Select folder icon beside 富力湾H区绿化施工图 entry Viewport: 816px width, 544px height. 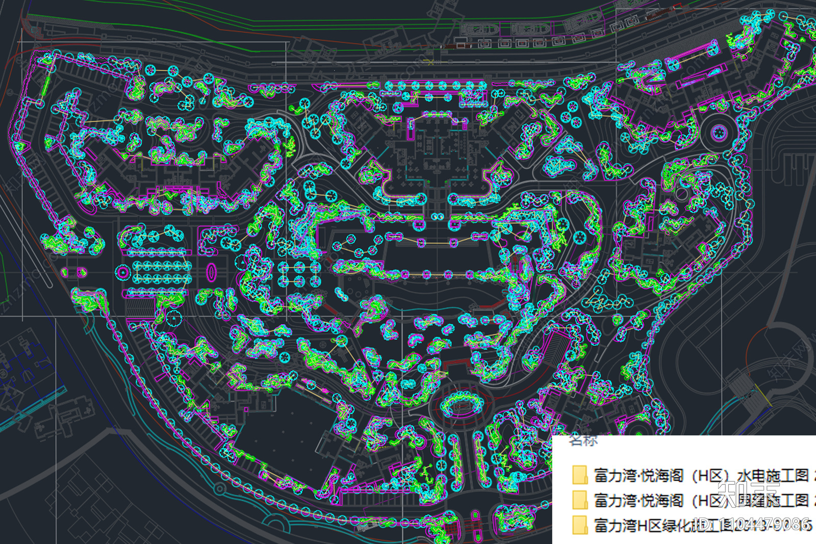pyautogui.click(x=579, y=525)
